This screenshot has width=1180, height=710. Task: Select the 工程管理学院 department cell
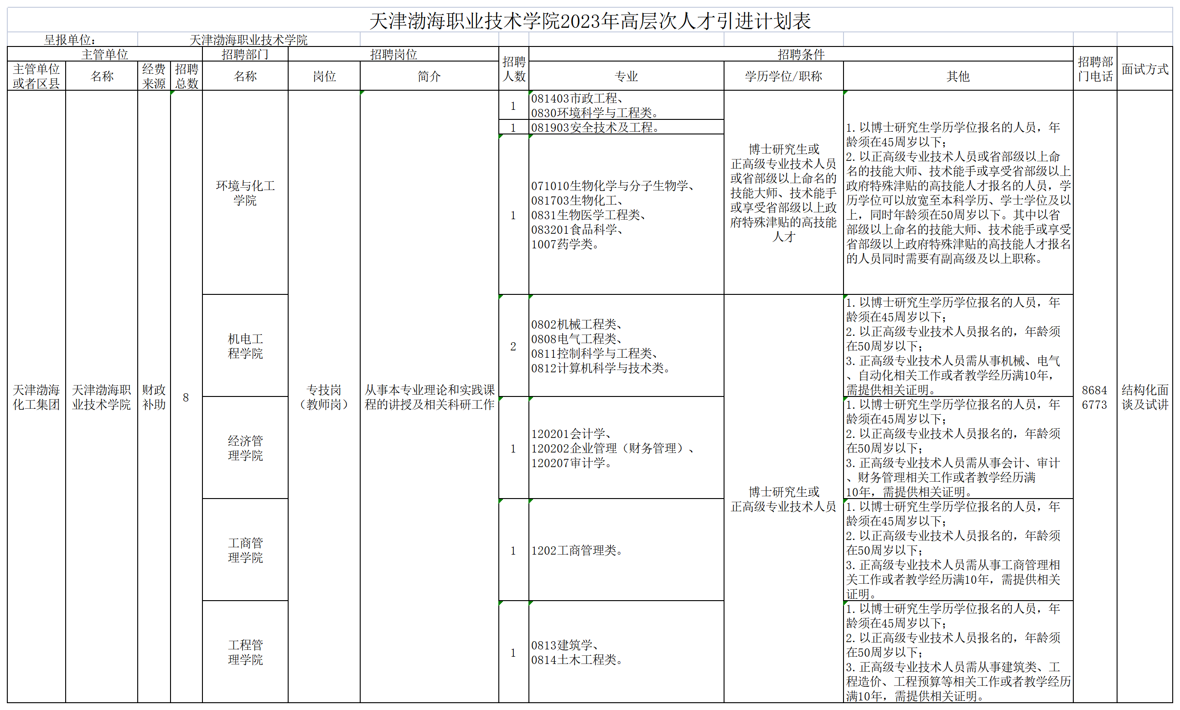[x=245, y=652]
